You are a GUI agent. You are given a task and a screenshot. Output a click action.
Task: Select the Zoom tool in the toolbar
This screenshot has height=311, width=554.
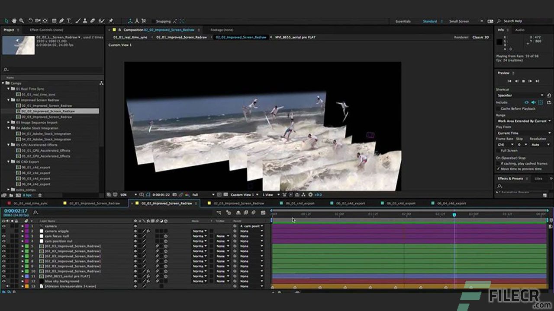pyautogui.click(x=22, y=21)
